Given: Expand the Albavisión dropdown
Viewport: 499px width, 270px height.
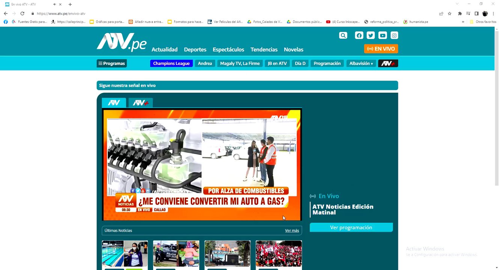Looking at the screenshot, I should (x=361, y=63).
